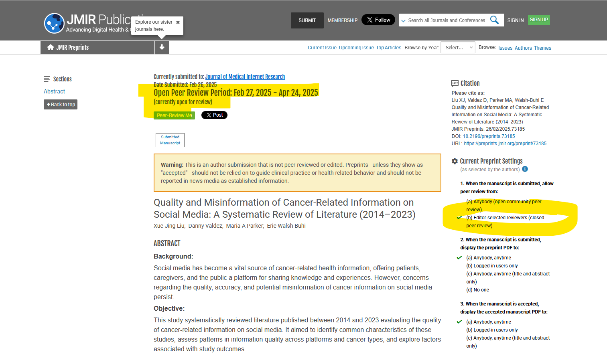The height and width of the screenshot is (354, 607).
Task: Click the Background subheading
Action: [173, 257]
